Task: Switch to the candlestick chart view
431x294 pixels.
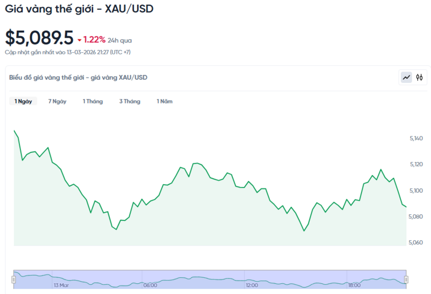Action: click(419, 78)
